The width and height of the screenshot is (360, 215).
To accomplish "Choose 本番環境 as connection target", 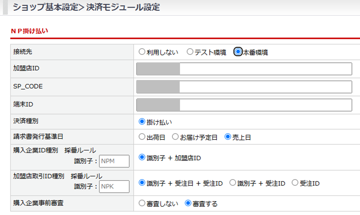I will pyautogui.click(x=238, y=52).
